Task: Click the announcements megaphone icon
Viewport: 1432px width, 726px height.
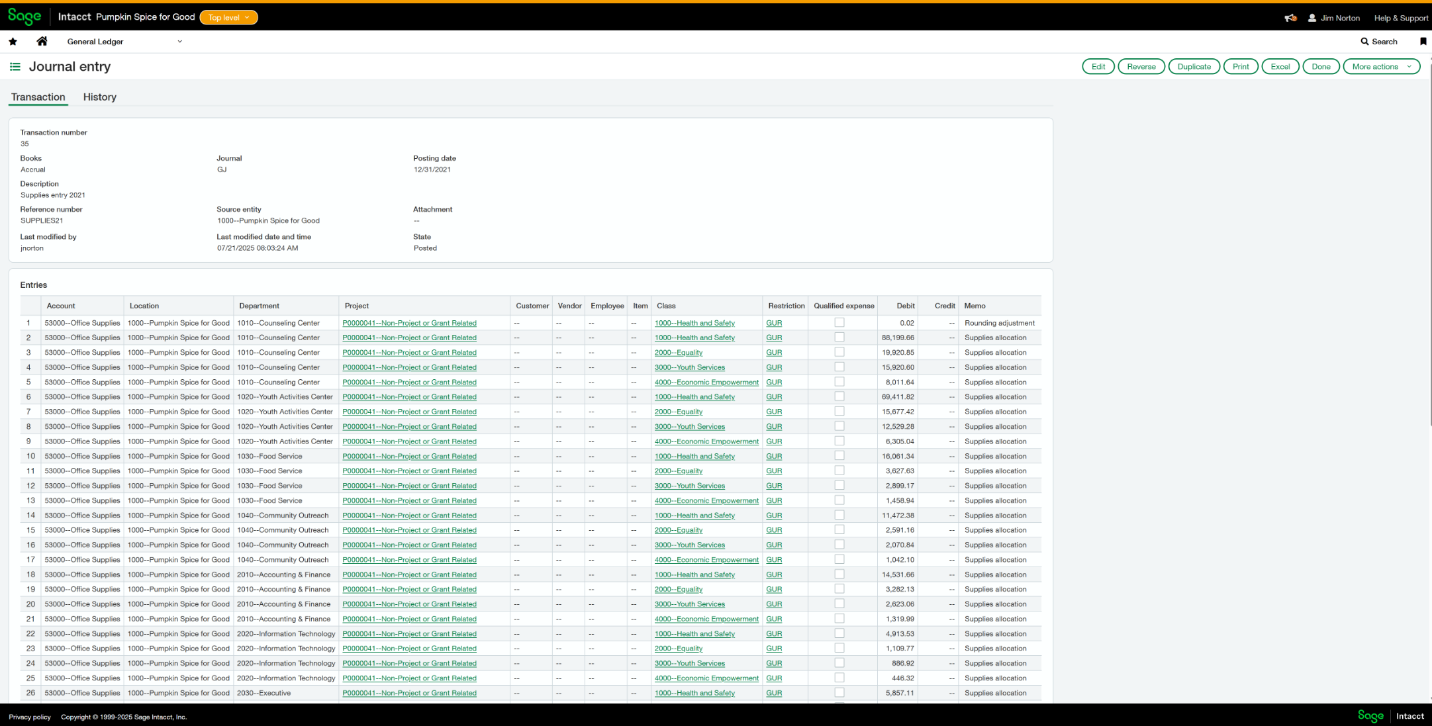Action: 1290,18
